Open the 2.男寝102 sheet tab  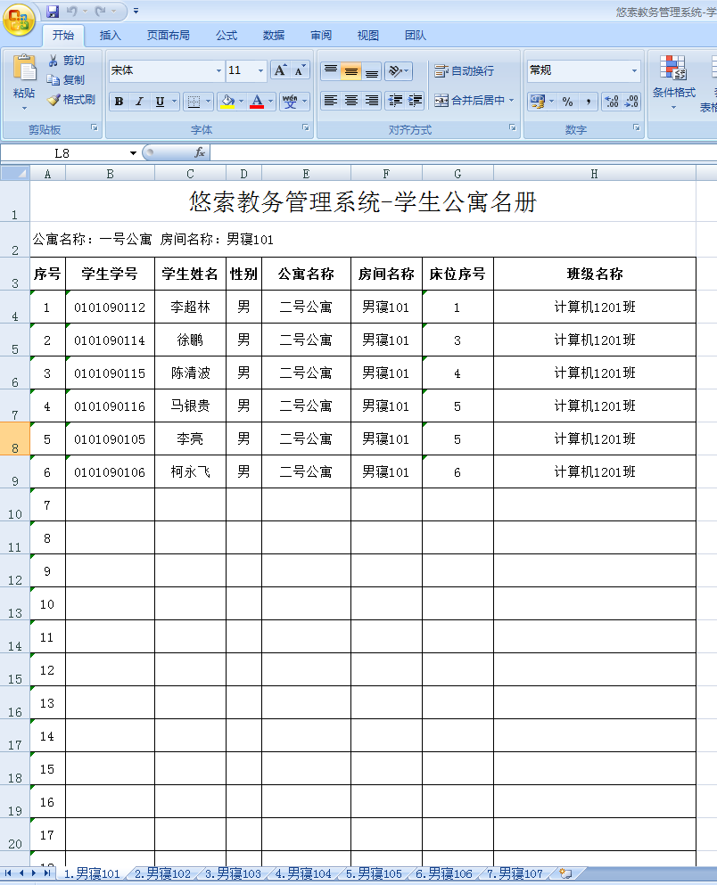tap(162, 873)
